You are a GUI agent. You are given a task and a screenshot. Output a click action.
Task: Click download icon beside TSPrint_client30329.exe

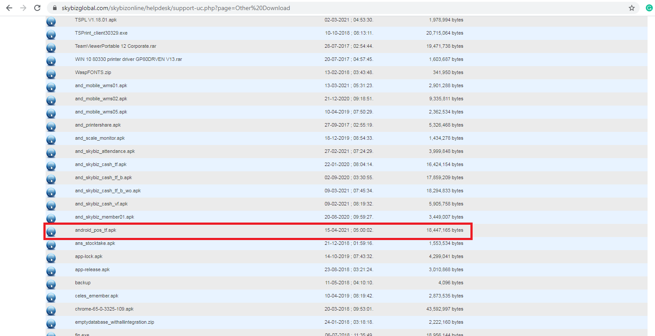(x=51, y=34)
